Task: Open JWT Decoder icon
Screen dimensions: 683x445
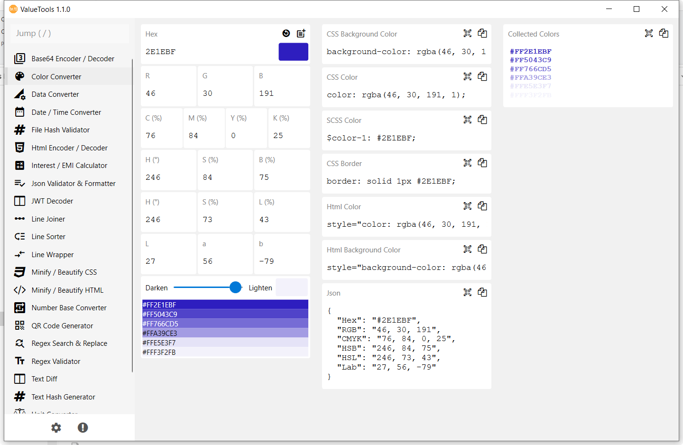Action: pyautogui.click(x=19, y=201)
